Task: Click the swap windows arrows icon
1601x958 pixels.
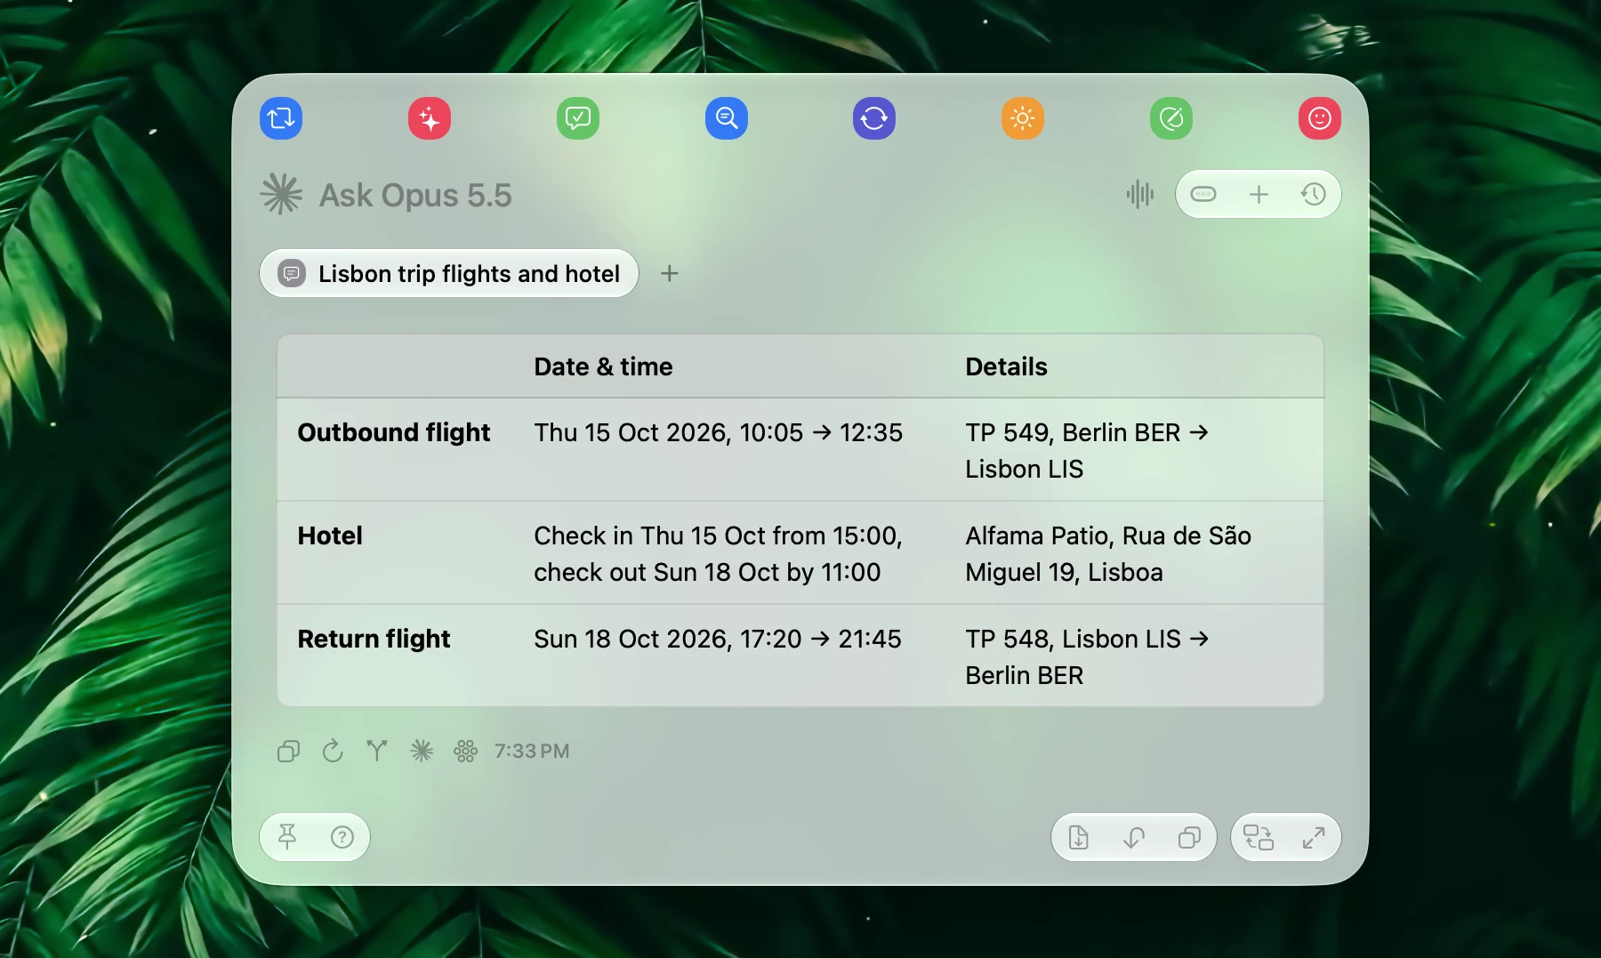Action: (1259, 837)
